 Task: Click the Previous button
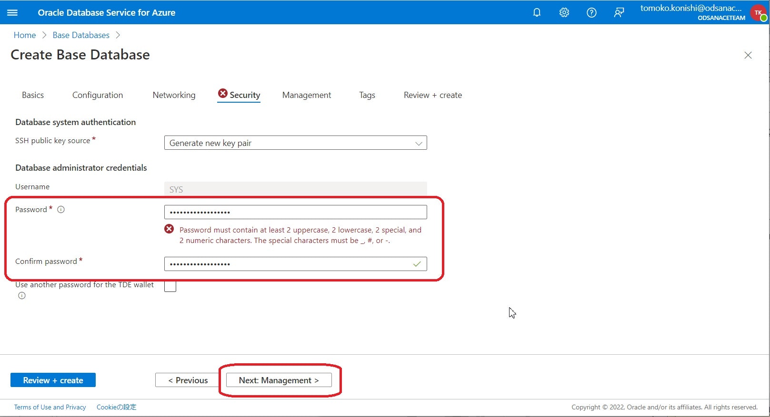[x=188, y=380]
